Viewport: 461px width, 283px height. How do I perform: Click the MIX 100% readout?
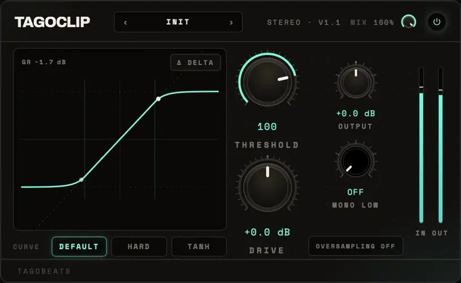tap(372, 22)
